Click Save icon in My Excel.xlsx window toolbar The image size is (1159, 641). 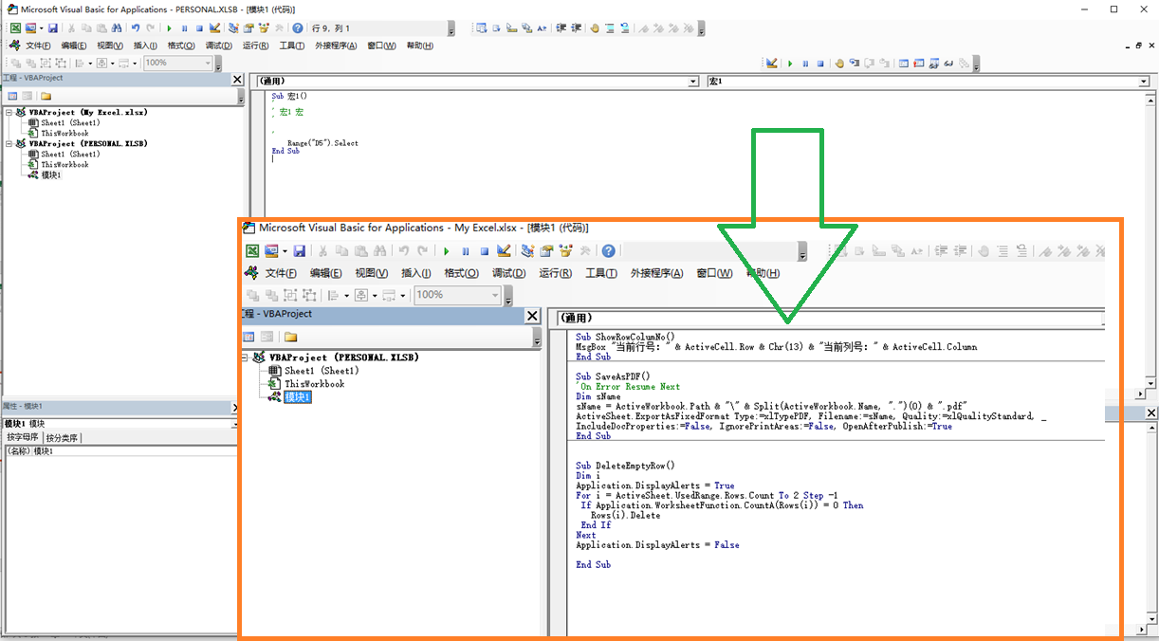pyautogui.click(x=300, y=250)
